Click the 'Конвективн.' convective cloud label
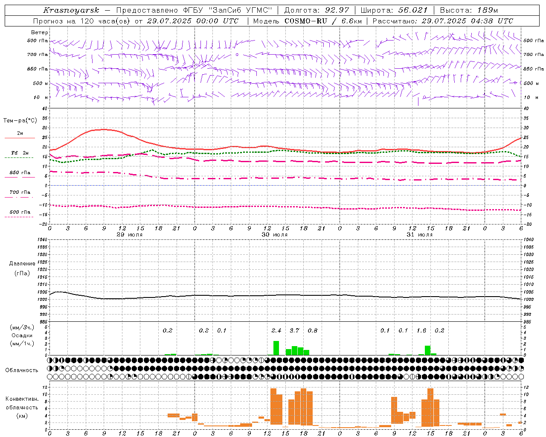Screen dimensions: 546x437 22,399
